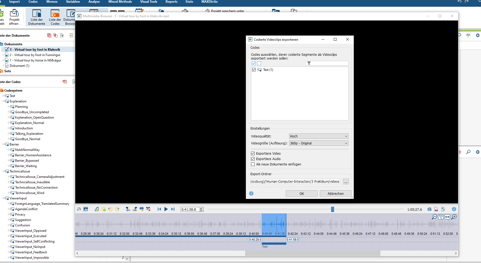Open the Reports menu
This screenshot has height=263, width=481.
171,2
